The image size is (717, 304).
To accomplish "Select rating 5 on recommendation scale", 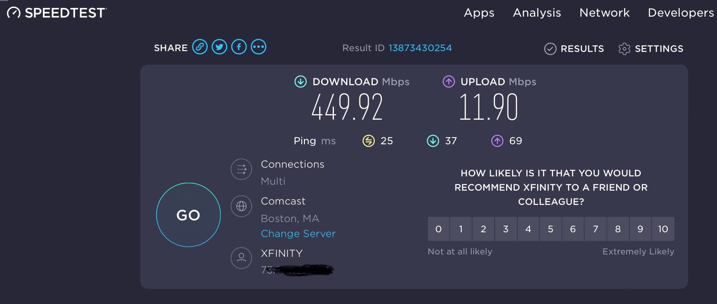I will click(551, 229).
